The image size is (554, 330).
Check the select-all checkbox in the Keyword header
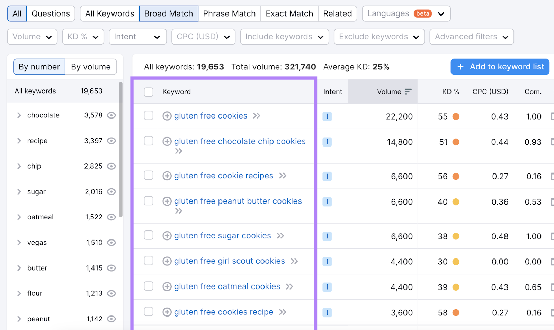click(x=148, y=92)
